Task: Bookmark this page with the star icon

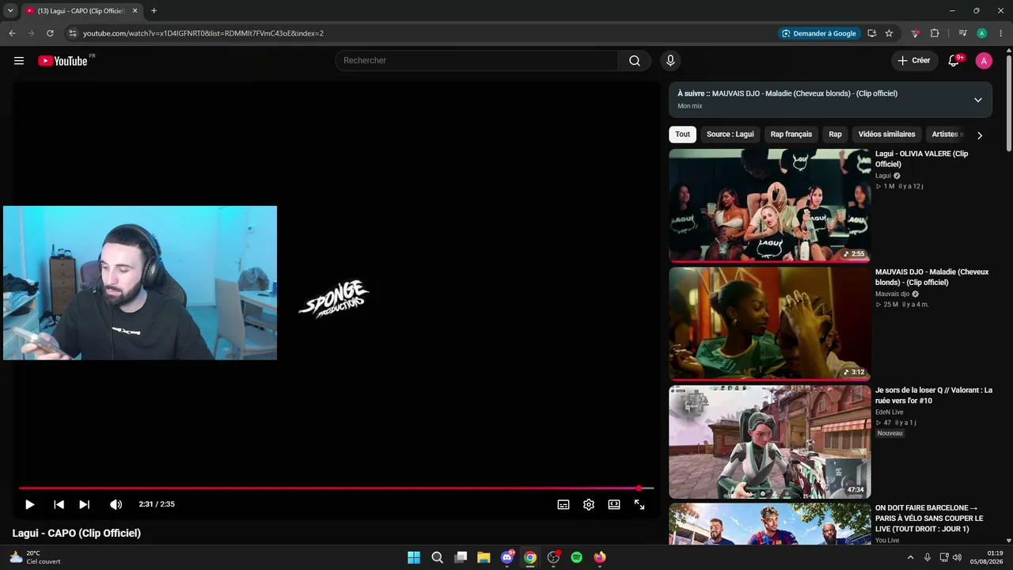Action: [x=889, y=33]
